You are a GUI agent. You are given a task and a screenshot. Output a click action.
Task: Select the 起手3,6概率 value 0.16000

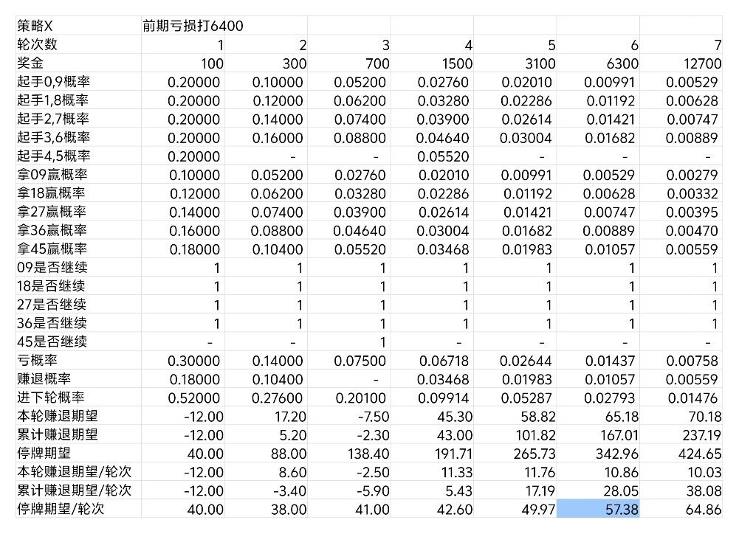click(278, 138)
